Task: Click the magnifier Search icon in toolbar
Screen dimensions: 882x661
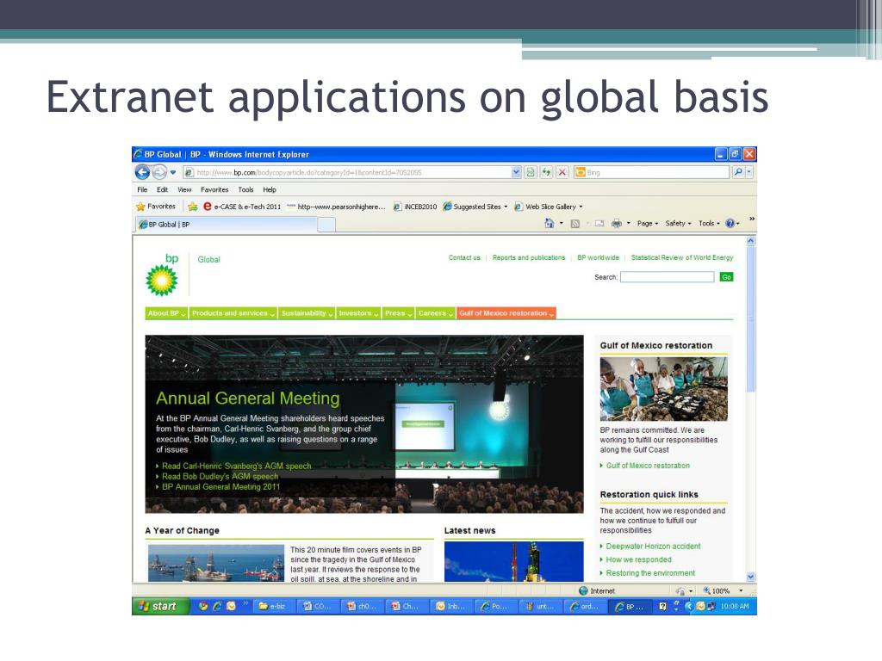Action: 738,172
